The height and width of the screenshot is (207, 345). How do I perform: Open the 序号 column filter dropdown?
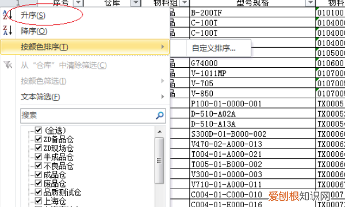click(78, 3)
